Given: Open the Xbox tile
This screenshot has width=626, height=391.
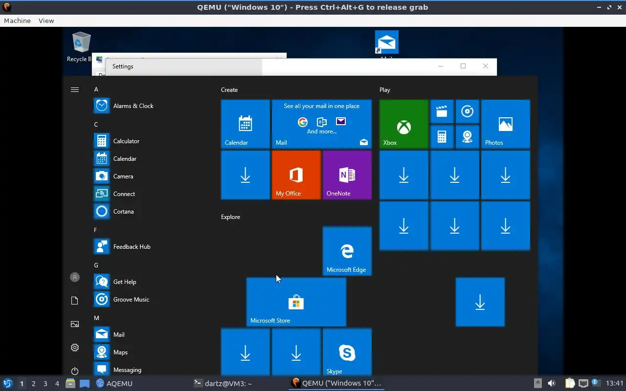Looking at the screenshot, I should (x=404, y=124).
